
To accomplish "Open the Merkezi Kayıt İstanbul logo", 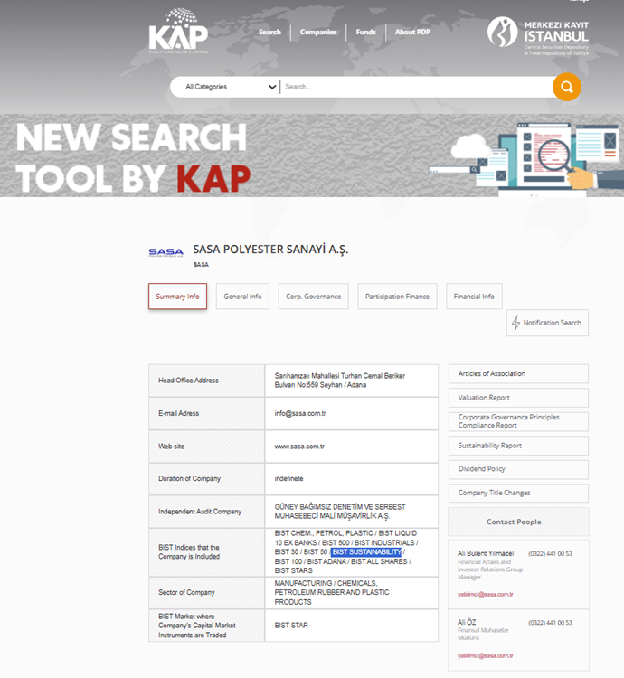I will pos(537,35).
